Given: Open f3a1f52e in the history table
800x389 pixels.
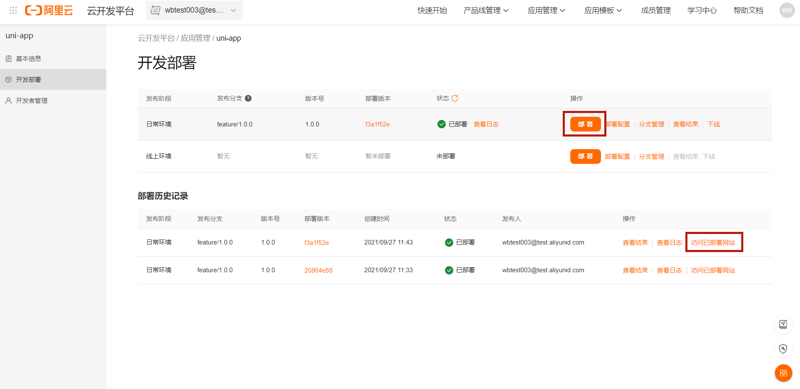Looking at the screenshot, I should (317, 243).
